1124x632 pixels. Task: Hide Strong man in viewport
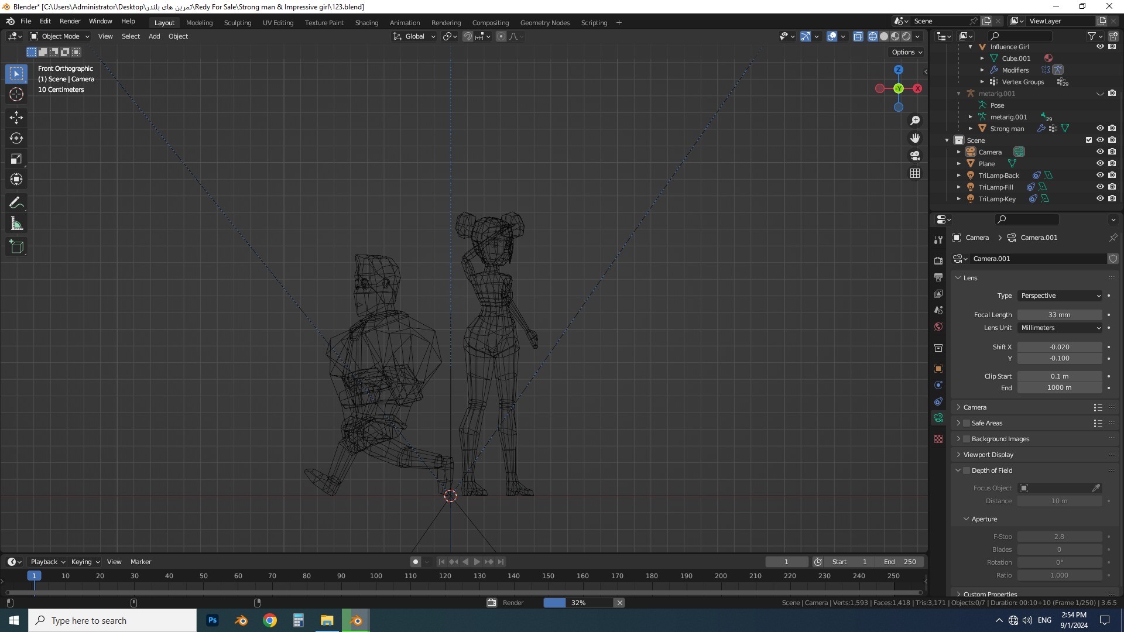pos(1100,129)
